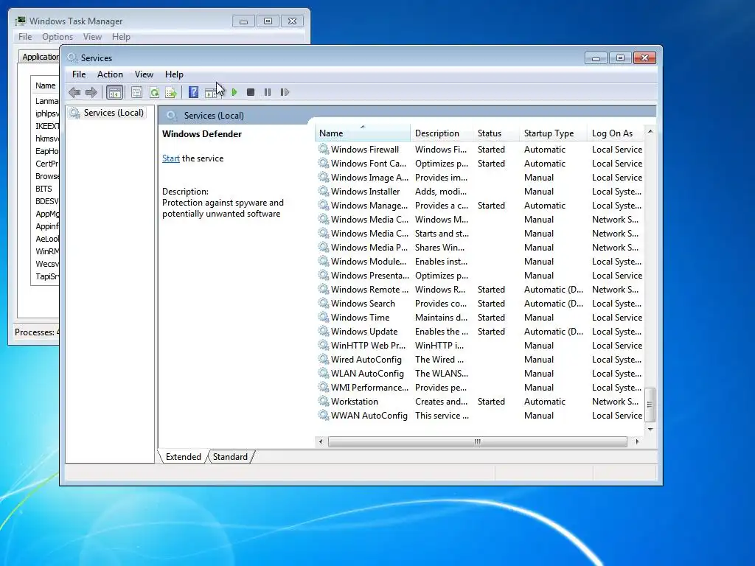Click the Task Manager title bar icon
This screenshot has height=566, width=755.
click(20, 21)
